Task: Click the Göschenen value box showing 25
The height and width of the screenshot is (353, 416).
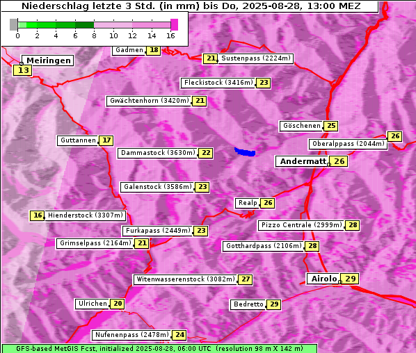Action: [x=331, y=126]
